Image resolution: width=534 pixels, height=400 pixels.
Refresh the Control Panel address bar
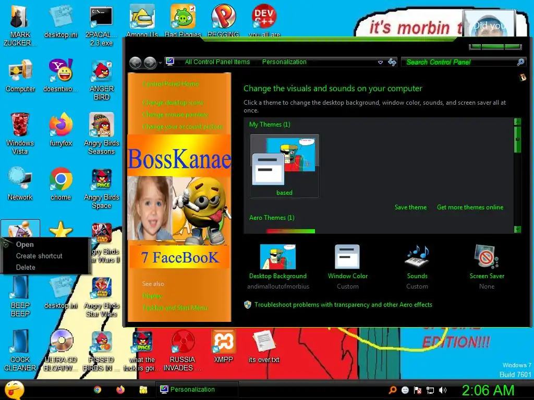point(392,63)
